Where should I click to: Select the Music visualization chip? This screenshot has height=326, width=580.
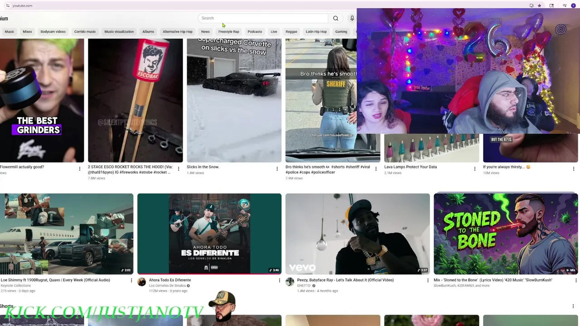pyautogui.click(x=119, y=32)
